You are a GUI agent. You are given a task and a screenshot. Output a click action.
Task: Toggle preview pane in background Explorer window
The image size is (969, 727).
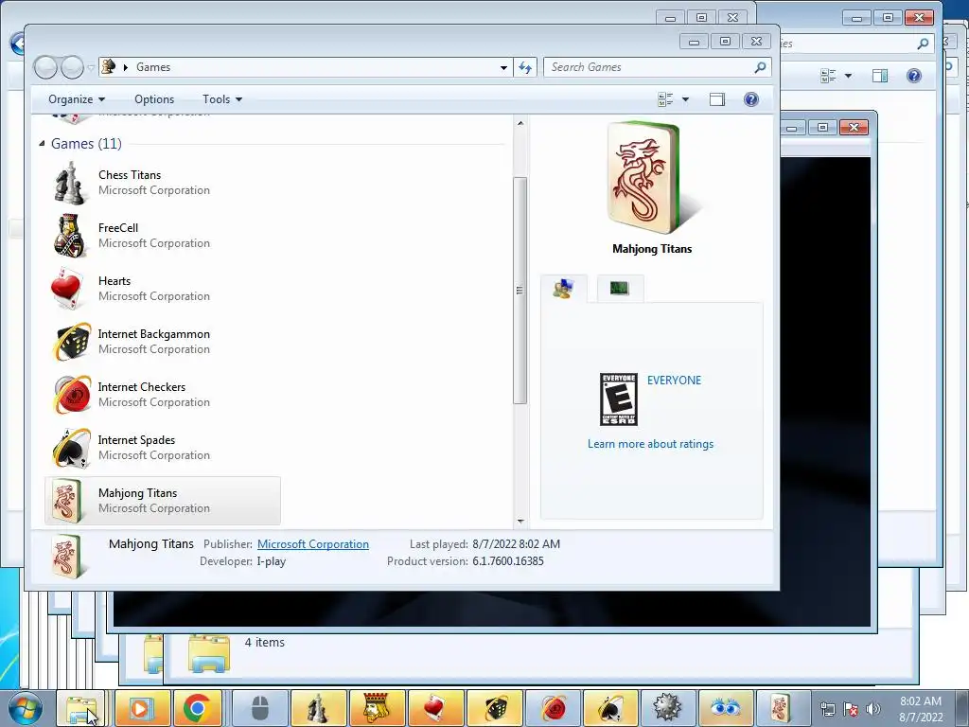(x=880, y=76)
